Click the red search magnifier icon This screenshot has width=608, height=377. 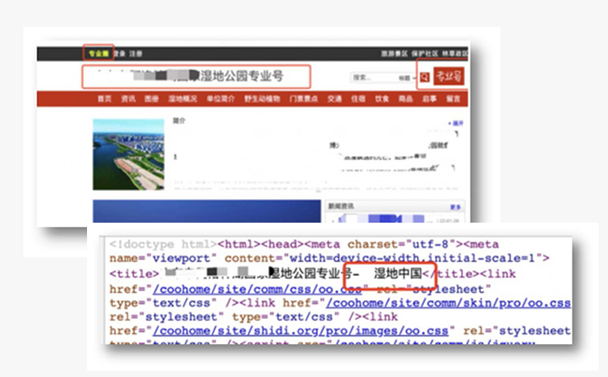click(425, 77)
